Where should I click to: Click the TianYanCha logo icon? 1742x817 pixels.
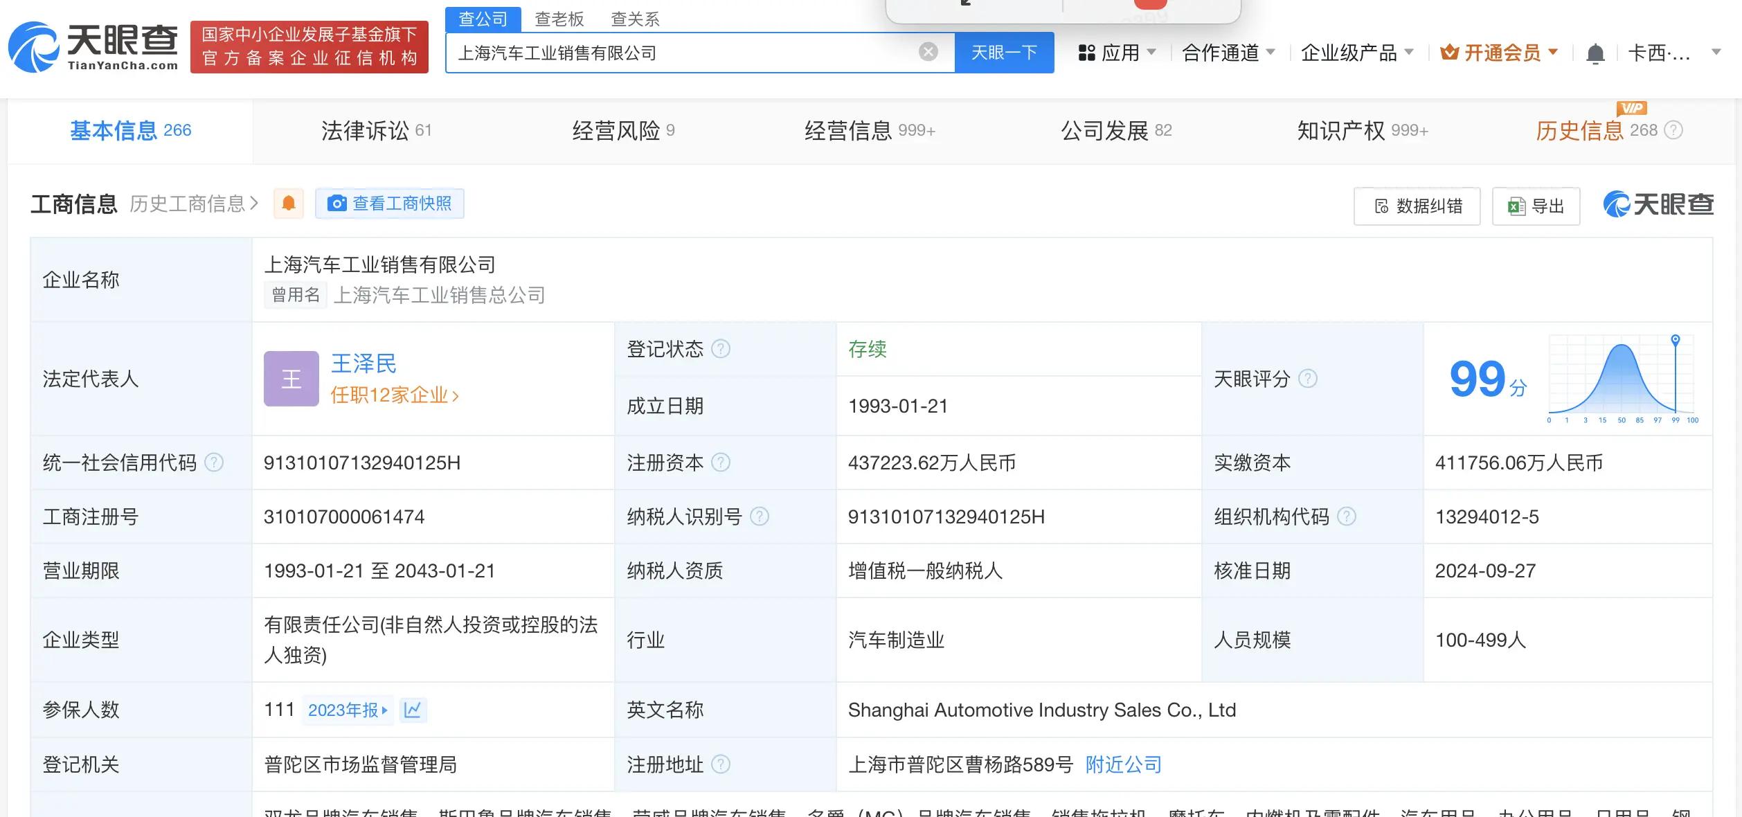pyautogui.click(x=33, y=47)
